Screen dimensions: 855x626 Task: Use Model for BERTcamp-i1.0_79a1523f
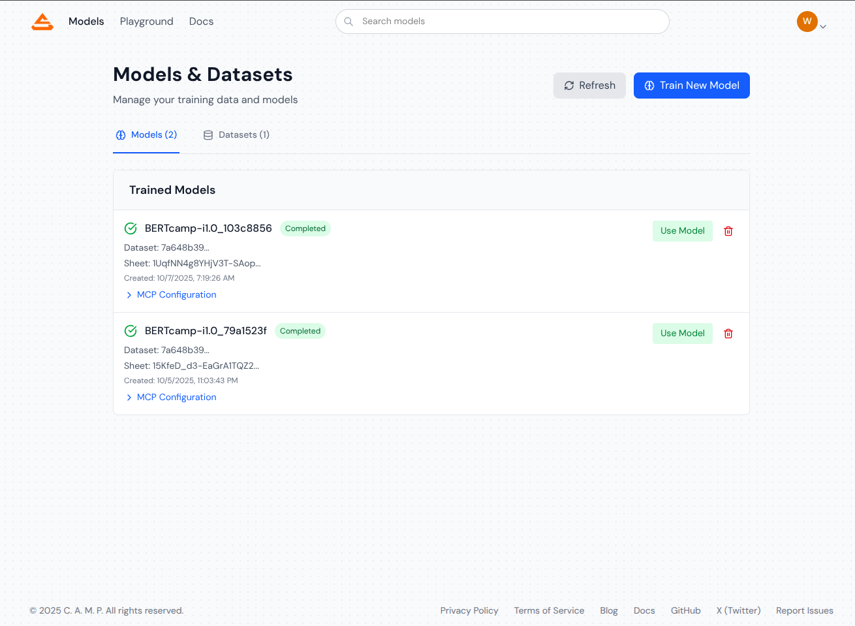point(682,334)
